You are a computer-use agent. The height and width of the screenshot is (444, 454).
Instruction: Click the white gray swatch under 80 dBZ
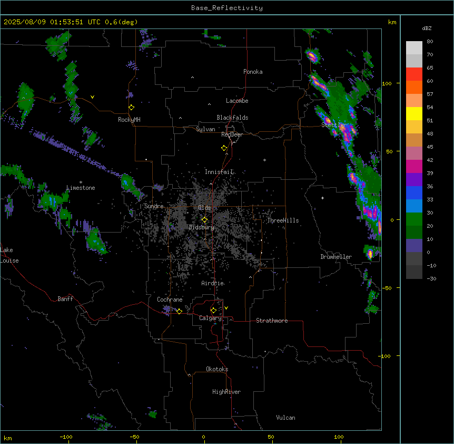pyautogui.click(x=414, y=48)
